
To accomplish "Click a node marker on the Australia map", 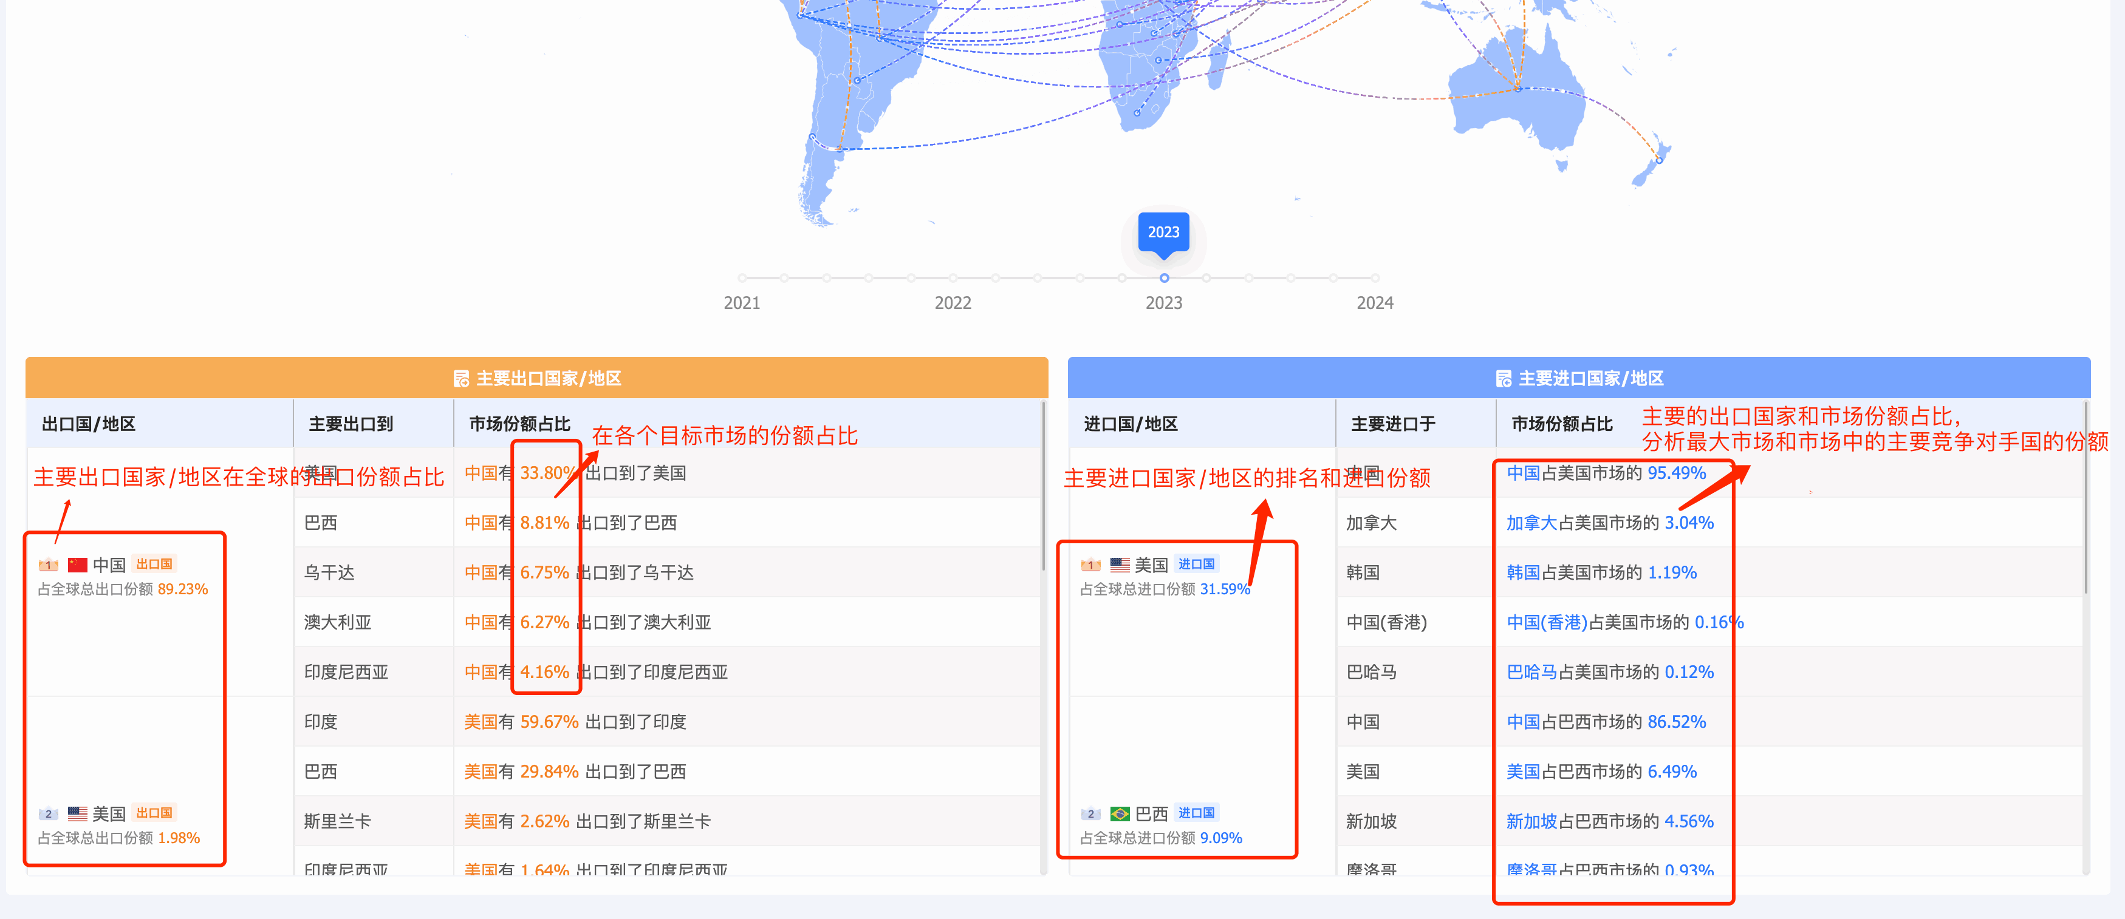I will pos(1518,89).
